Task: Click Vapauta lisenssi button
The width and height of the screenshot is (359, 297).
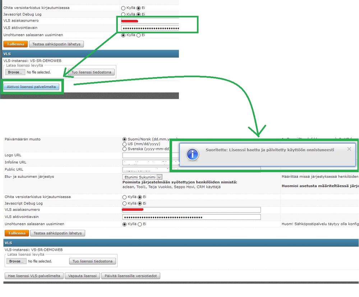Action: (x=82, y=276)
